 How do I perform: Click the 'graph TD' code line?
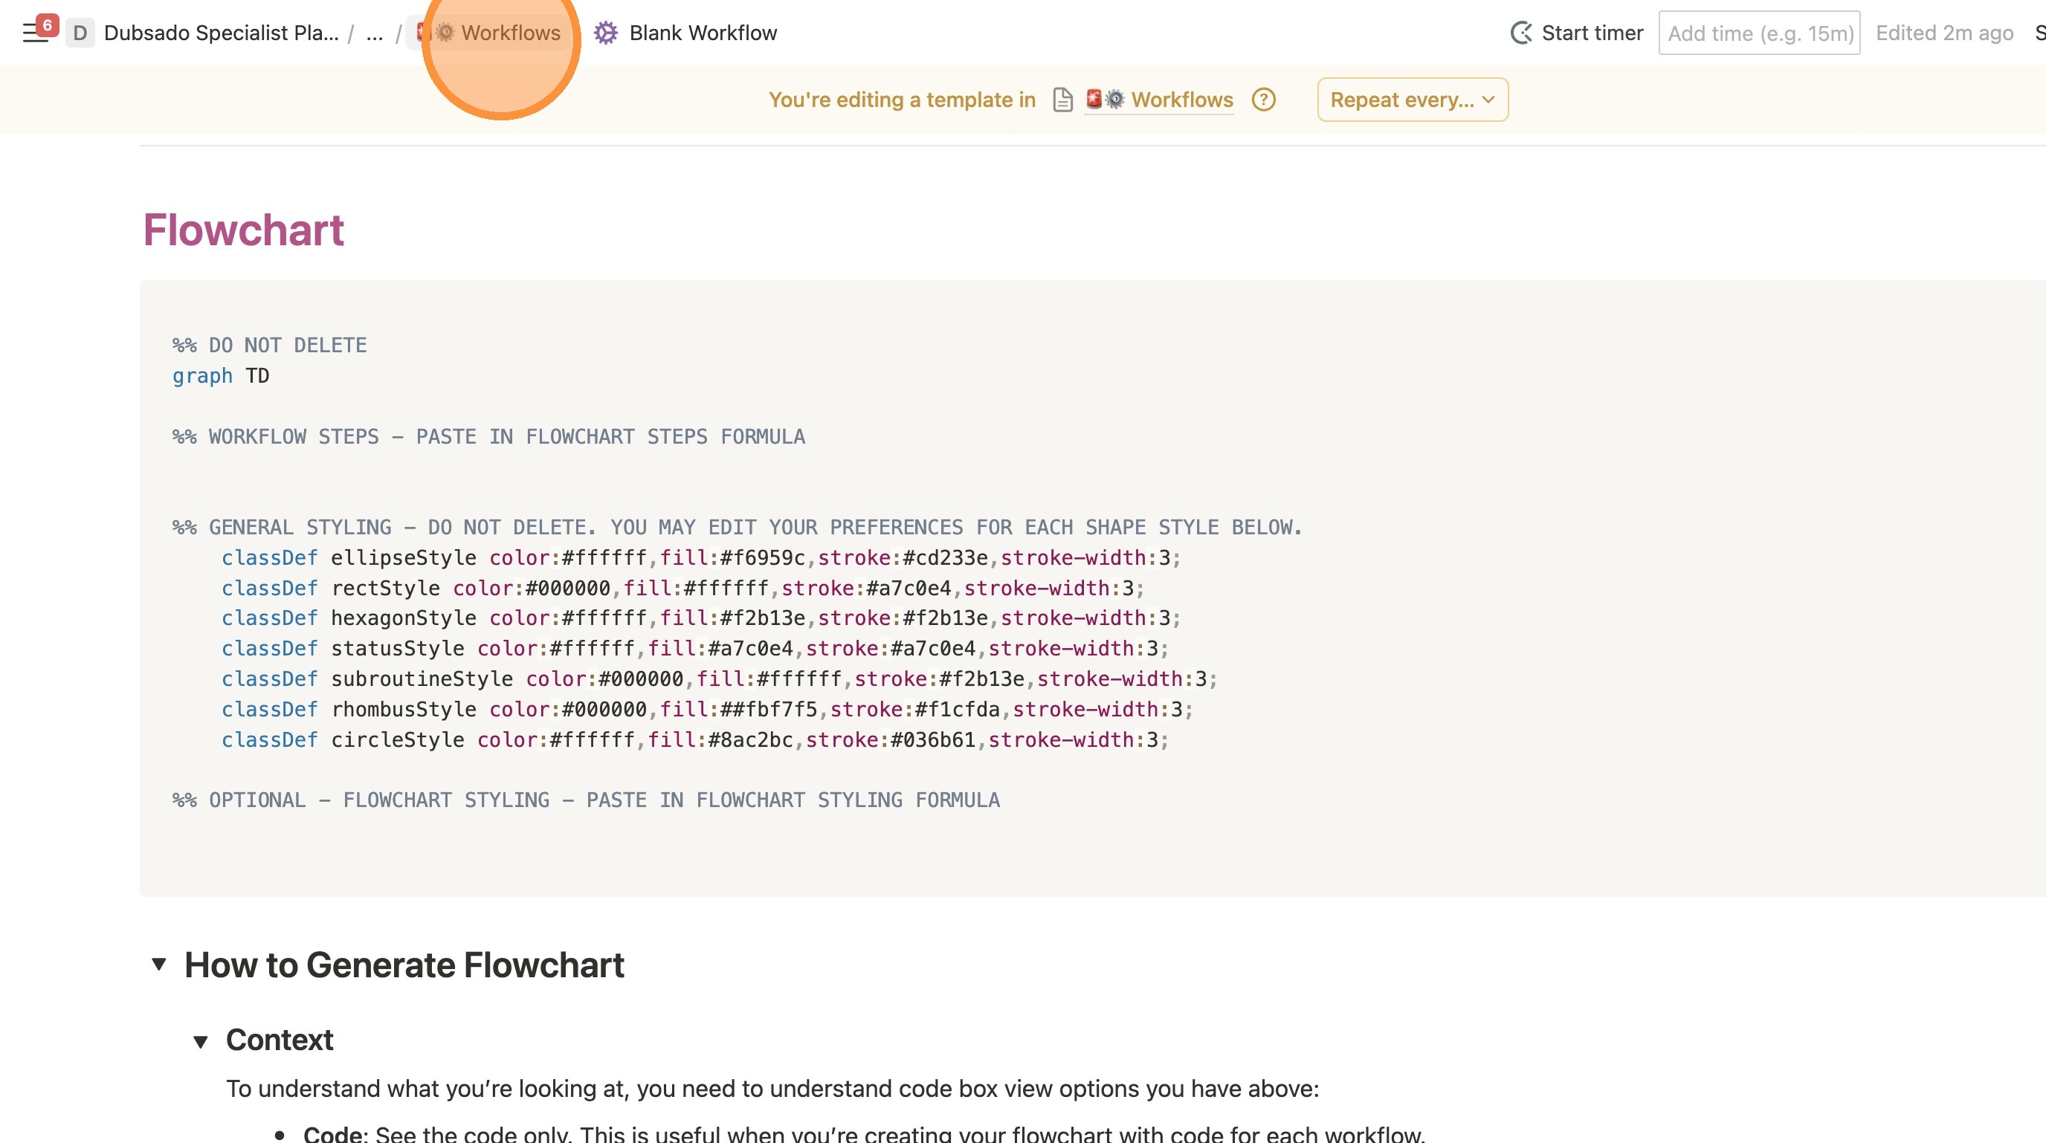click(x=221, y=375)
